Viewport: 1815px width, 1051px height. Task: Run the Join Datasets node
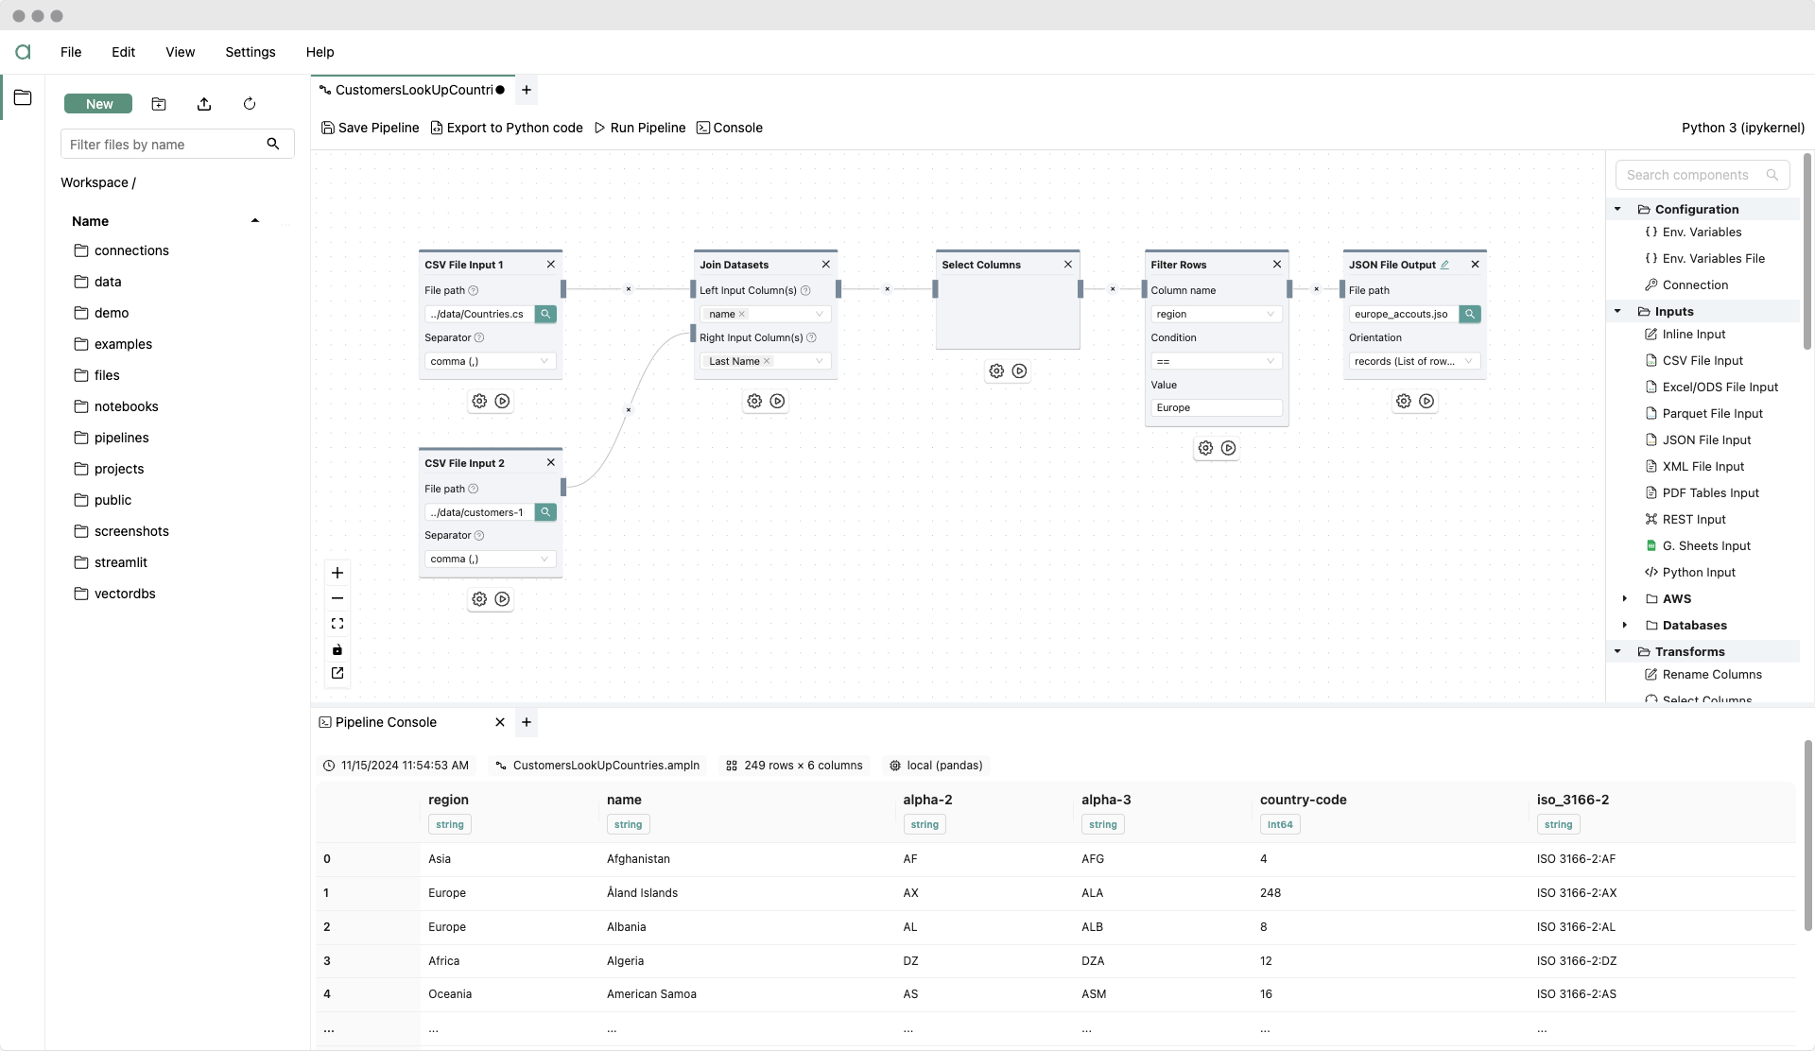777,401
